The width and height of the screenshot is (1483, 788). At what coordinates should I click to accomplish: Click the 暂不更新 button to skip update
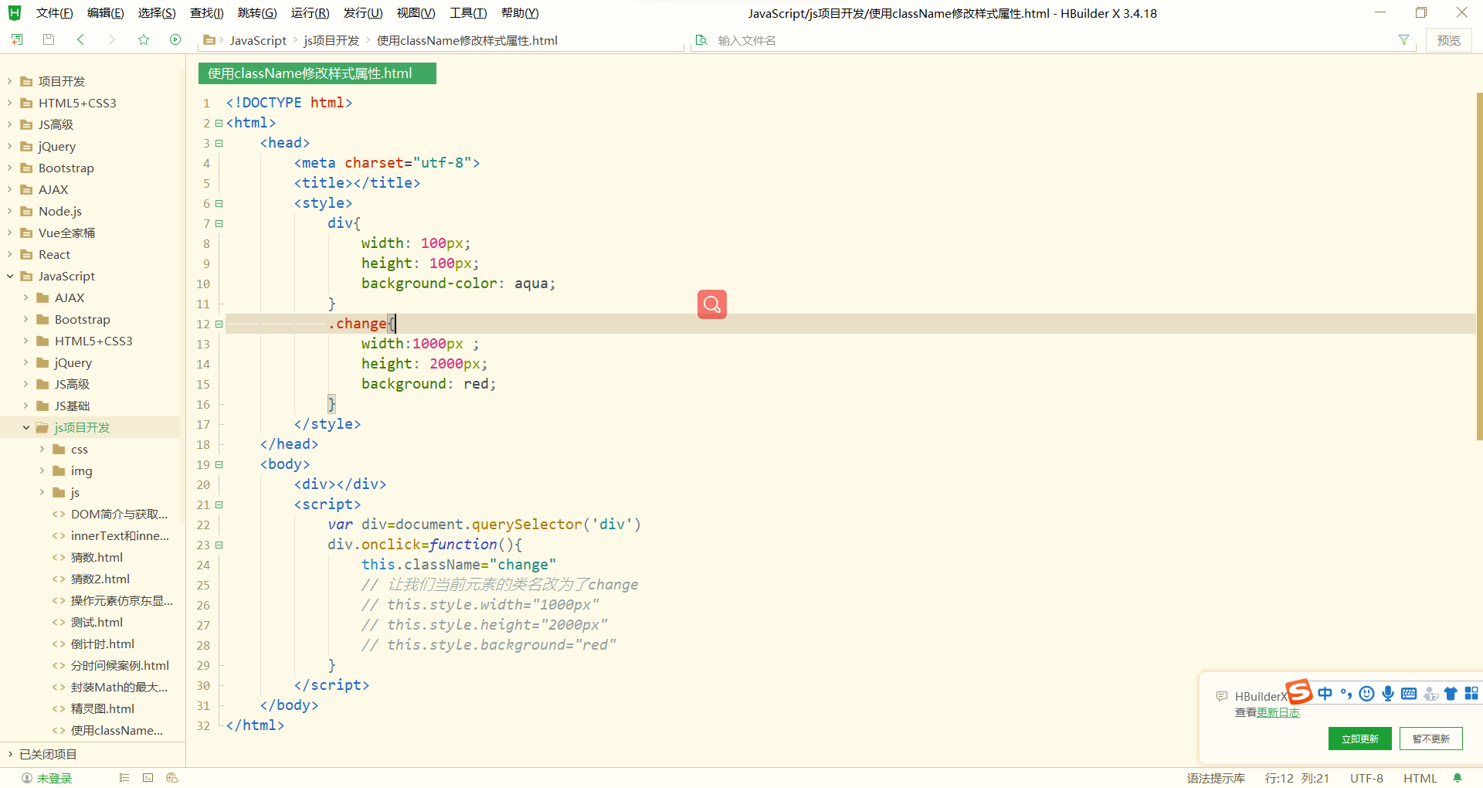(x=1430, y=738)
